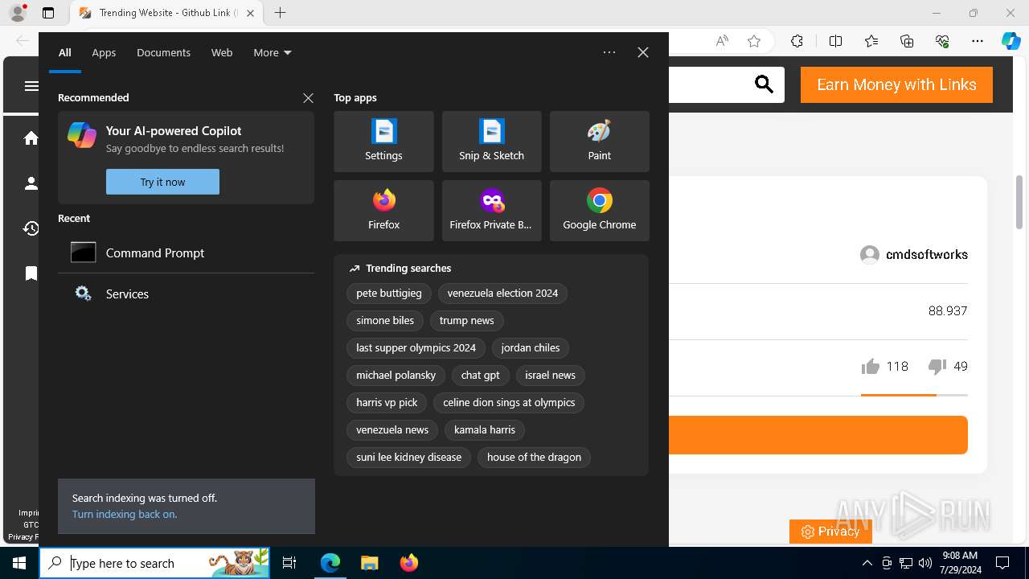Search trending house of the dragon
The height and width of the screenshot is (579, 1029).
point(534,458)
